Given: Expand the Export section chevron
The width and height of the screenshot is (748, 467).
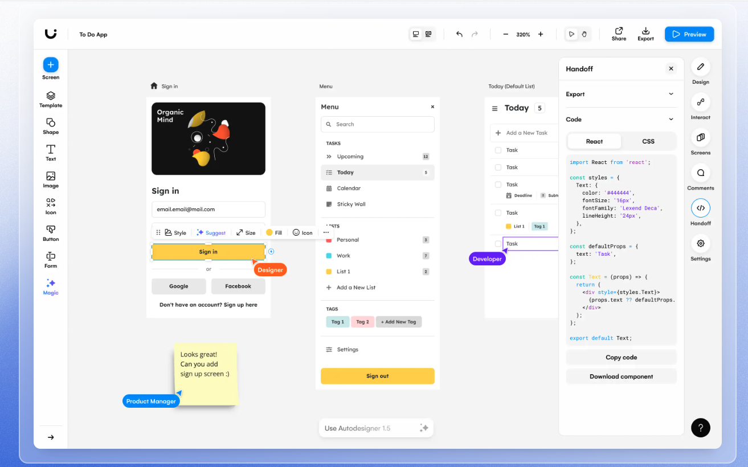Looking at the screenshot, I should (x=671, y=94).
